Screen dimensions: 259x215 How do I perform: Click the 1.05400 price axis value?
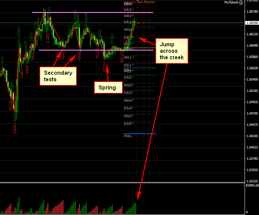tap(252, 80)
